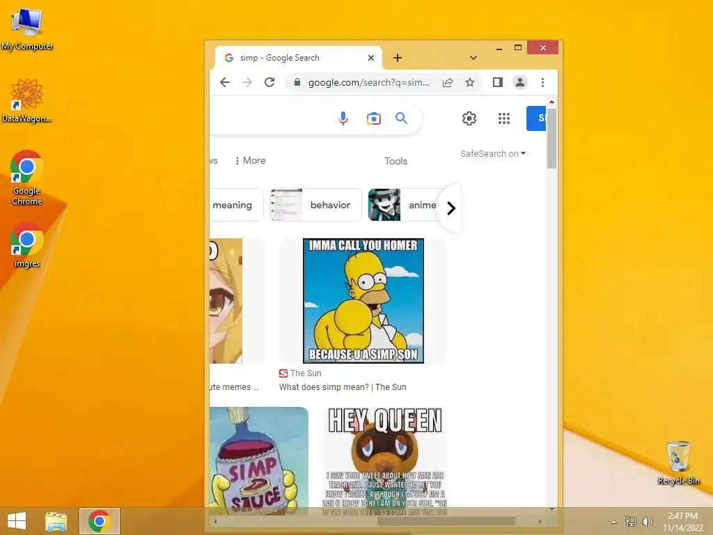Click the Chrome taskbar button
Screen dimensions: 713x535
tap(99, 521)
